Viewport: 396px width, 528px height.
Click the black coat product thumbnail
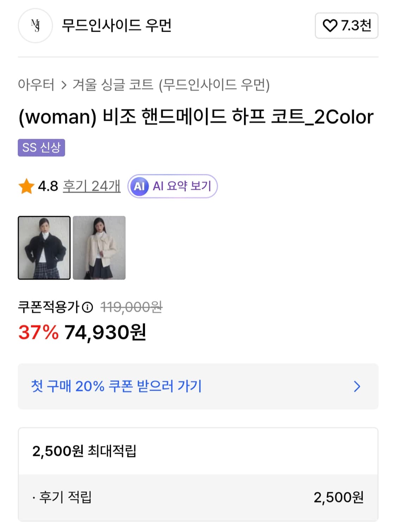pyautogui.click(x=43, y=248)
